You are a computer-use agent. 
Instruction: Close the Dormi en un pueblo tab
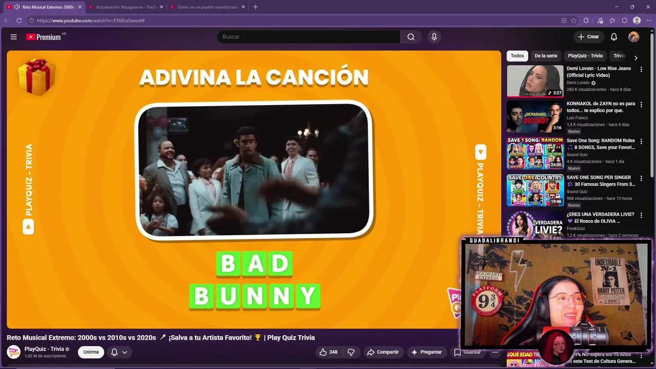(243, 7)
